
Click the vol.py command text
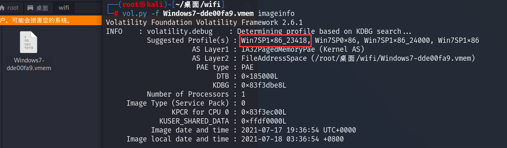click(x=134, y=13)
